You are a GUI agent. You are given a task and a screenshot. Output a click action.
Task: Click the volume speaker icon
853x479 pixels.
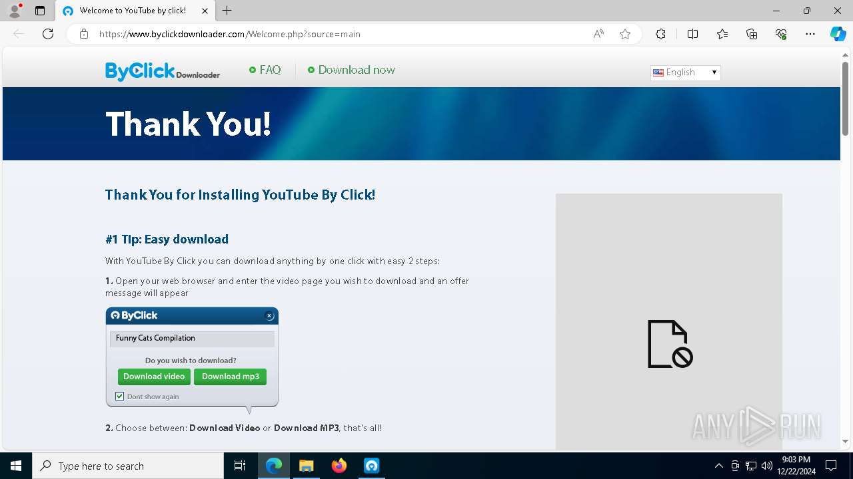767,466
